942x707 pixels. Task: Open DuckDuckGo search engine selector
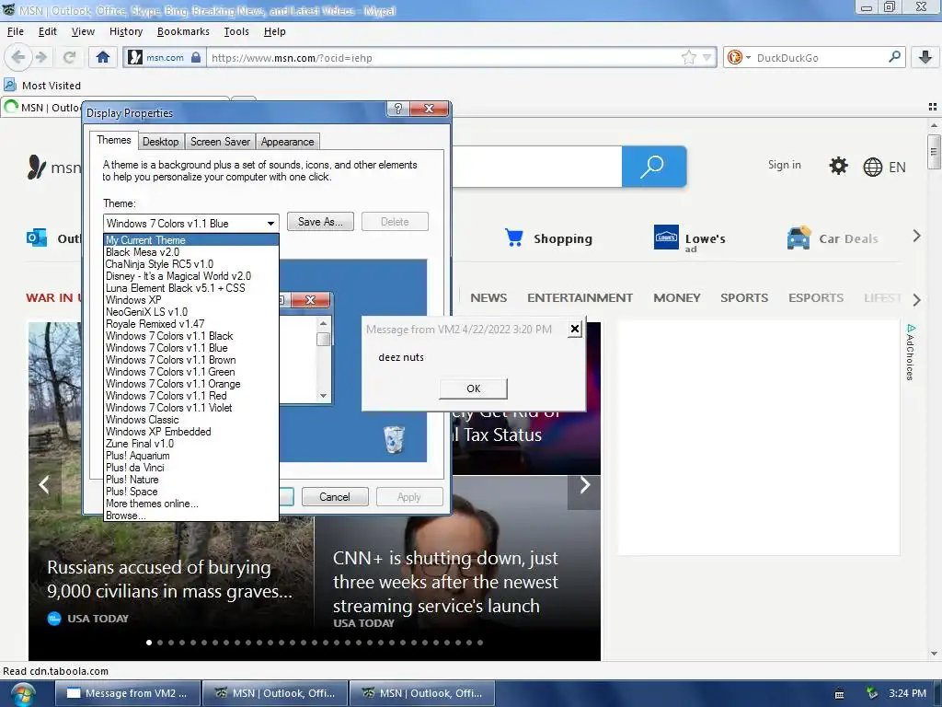click(x=739, y=58)
